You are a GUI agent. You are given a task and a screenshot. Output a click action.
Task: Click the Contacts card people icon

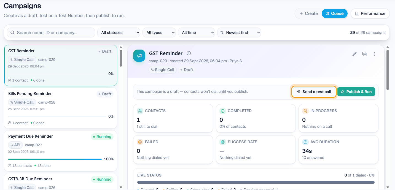140,111
